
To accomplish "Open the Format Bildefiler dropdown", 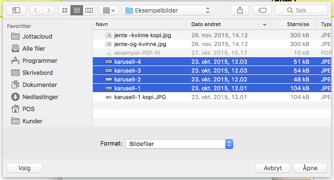I will coord(179,144).
